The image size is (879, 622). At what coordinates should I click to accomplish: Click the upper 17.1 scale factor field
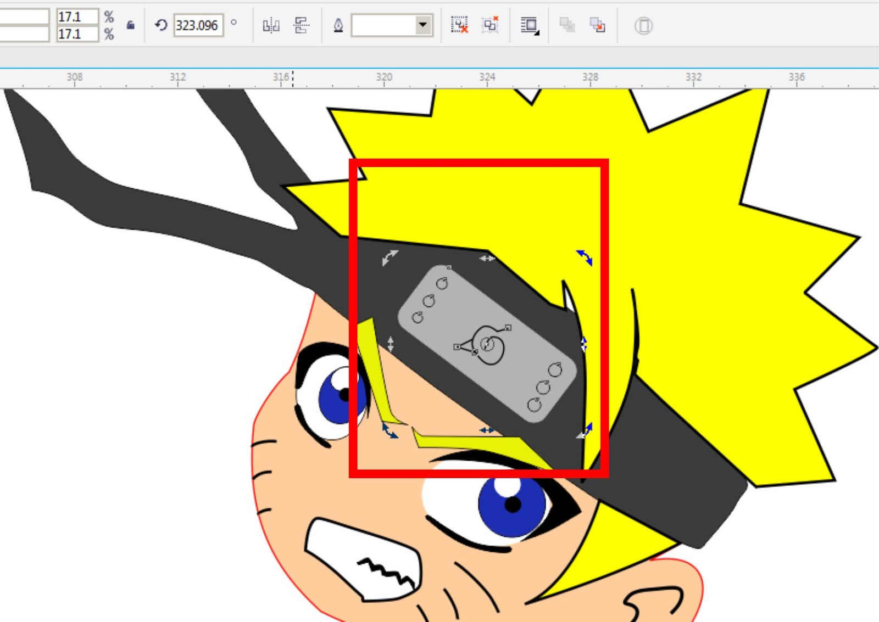tap(77, 16)
